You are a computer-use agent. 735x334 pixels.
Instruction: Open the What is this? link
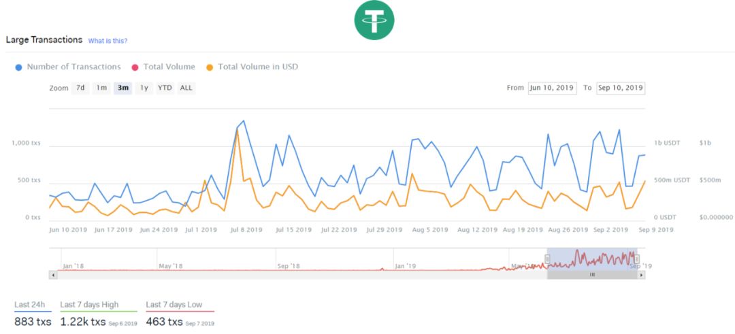pyautogui.click(x=108, y=41)
